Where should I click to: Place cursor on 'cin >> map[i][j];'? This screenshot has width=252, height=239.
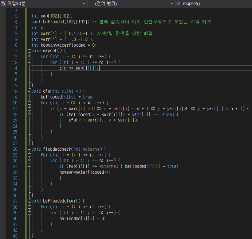pyautogui.click(x=79, y=68)
